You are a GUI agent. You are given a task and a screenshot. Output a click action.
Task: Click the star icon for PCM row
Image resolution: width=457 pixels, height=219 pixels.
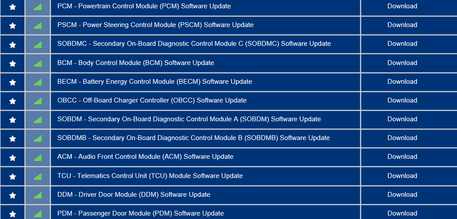(x=13, y=7)
